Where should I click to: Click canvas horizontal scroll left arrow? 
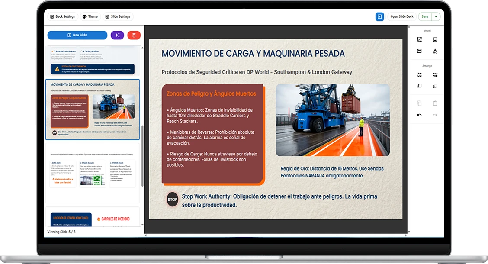tap(146, 235)
